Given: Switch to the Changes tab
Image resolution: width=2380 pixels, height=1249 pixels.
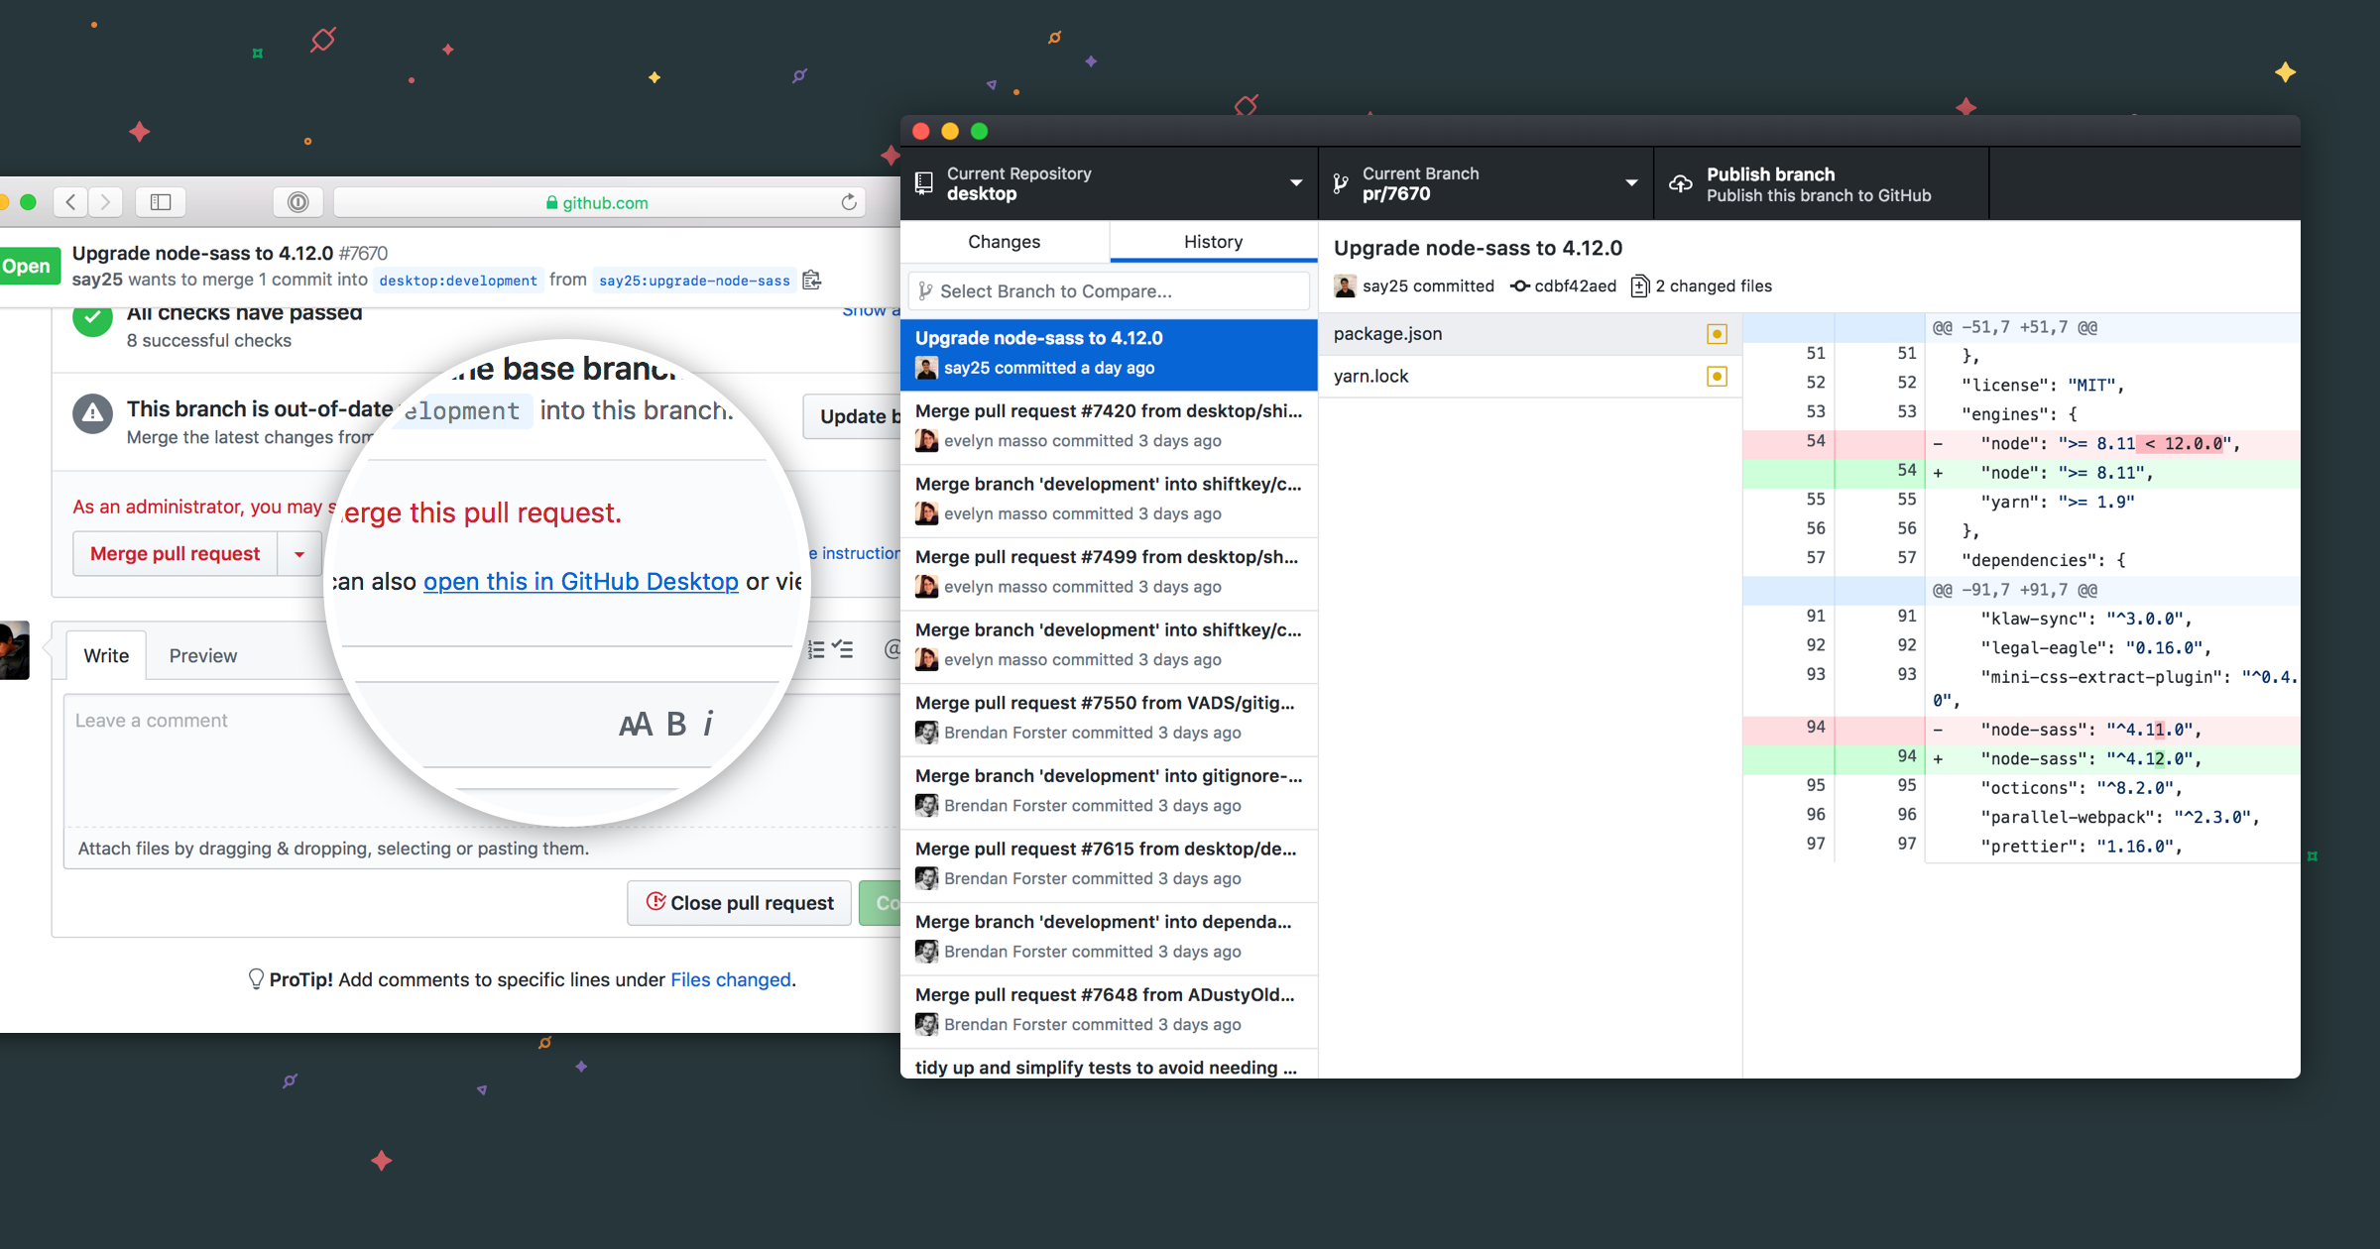Looking at the screenshot, I should click(1004, 241).
